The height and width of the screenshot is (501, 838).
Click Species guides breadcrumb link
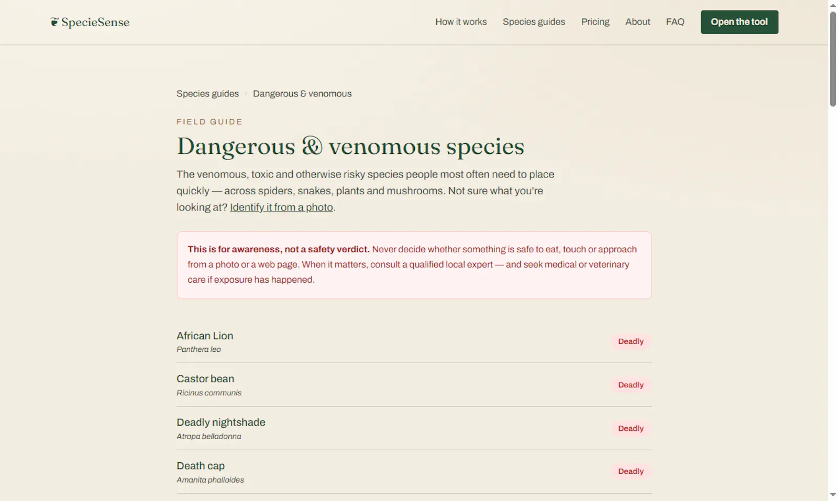click(x=207, y=94)
